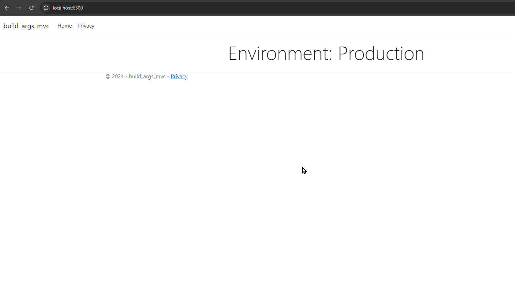Click build_args_mvc text in the footer
The image size is (515, 302).
[147, 77]
